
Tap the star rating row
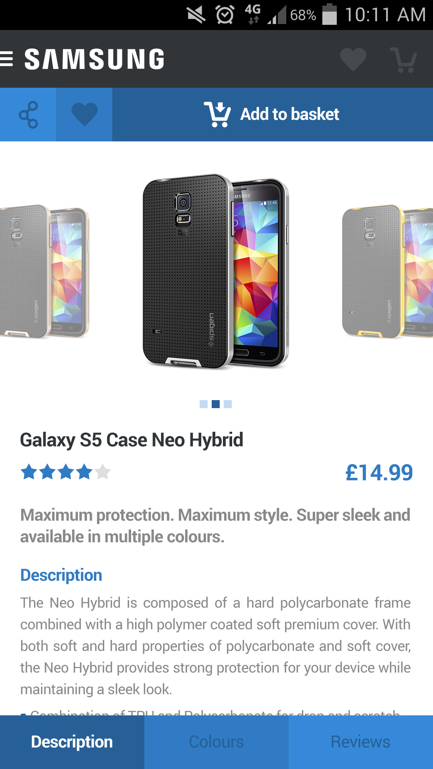(x=65, y=472)
